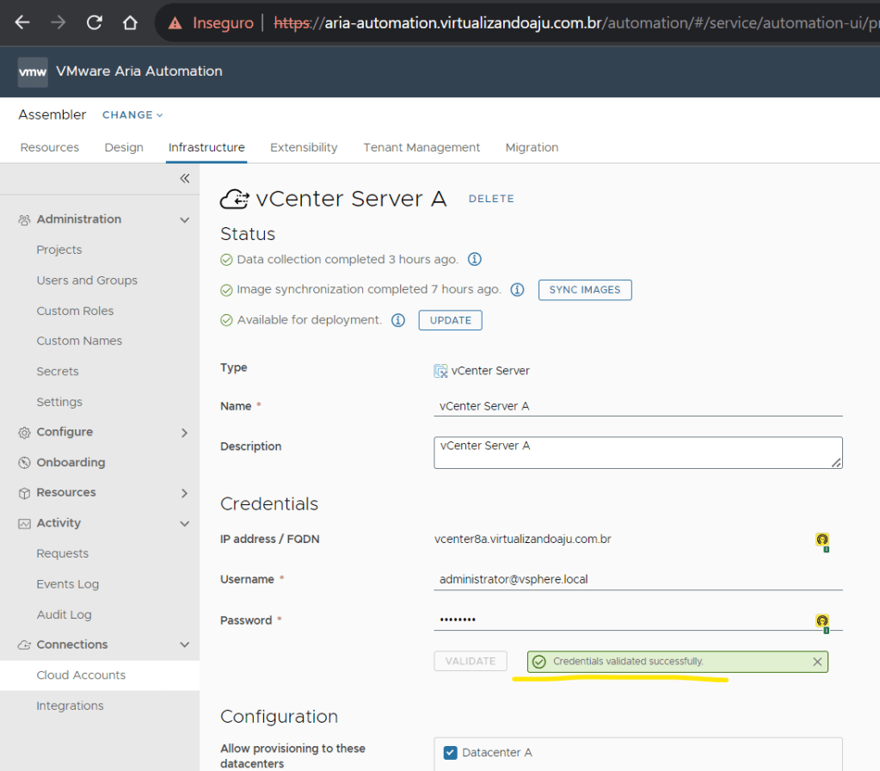Screen dimensions: 880x771
Task: Click the browser reload icon
Action: tap(95, 23)
